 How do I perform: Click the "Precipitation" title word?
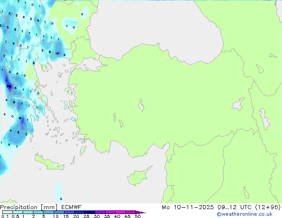click(x=19, y=207)
